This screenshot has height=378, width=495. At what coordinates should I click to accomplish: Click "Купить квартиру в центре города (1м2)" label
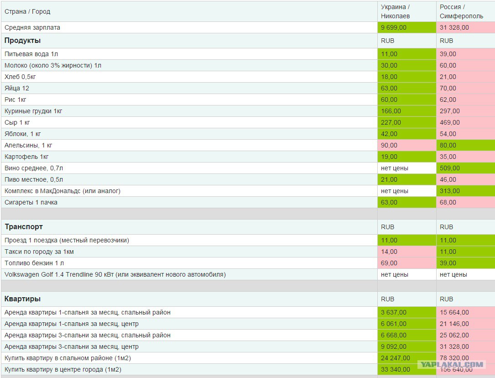click(63, 369)
